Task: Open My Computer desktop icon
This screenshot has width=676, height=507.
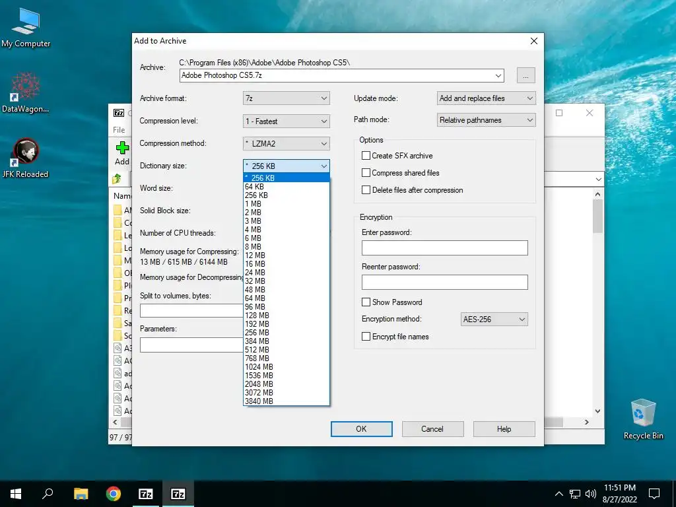Action: tap(26, 28)
